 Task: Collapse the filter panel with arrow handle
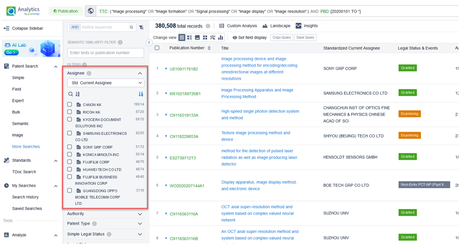coord(149,43)
